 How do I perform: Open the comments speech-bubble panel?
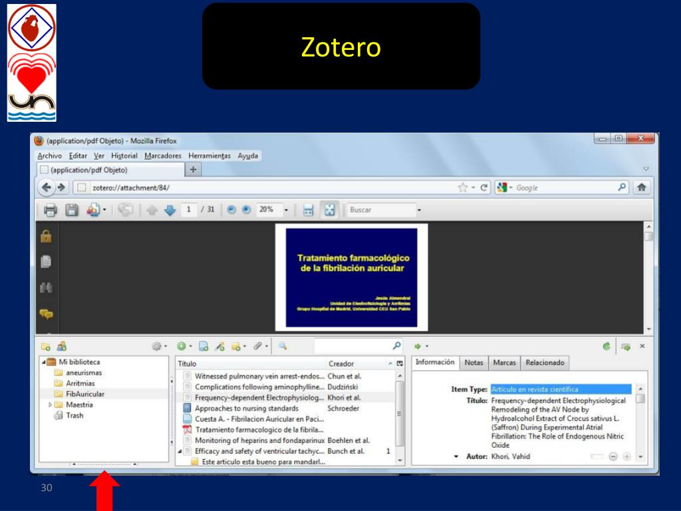pos(46,314)
